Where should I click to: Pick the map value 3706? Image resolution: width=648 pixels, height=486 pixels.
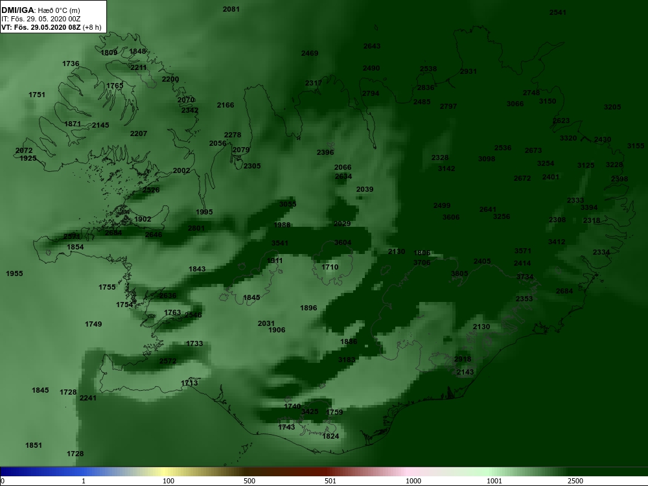[x=422, y=263]
